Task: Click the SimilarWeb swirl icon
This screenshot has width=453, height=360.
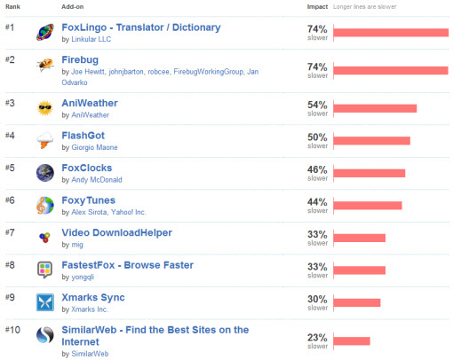Action: click(x=45, y=335)
